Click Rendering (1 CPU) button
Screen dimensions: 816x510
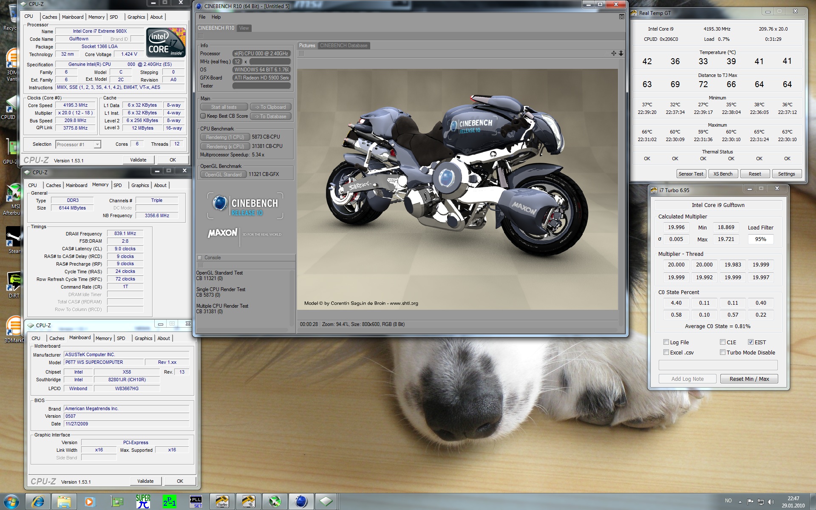click(225, 137)
